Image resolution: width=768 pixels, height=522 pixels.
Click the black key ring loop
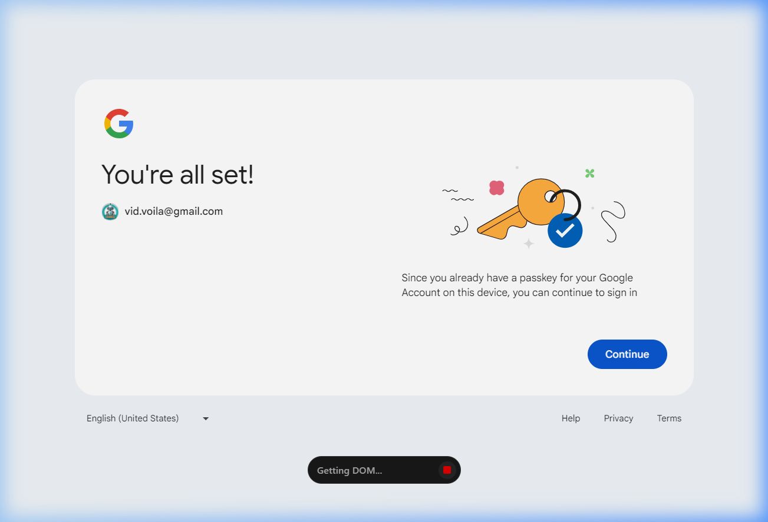pos(565,204)
